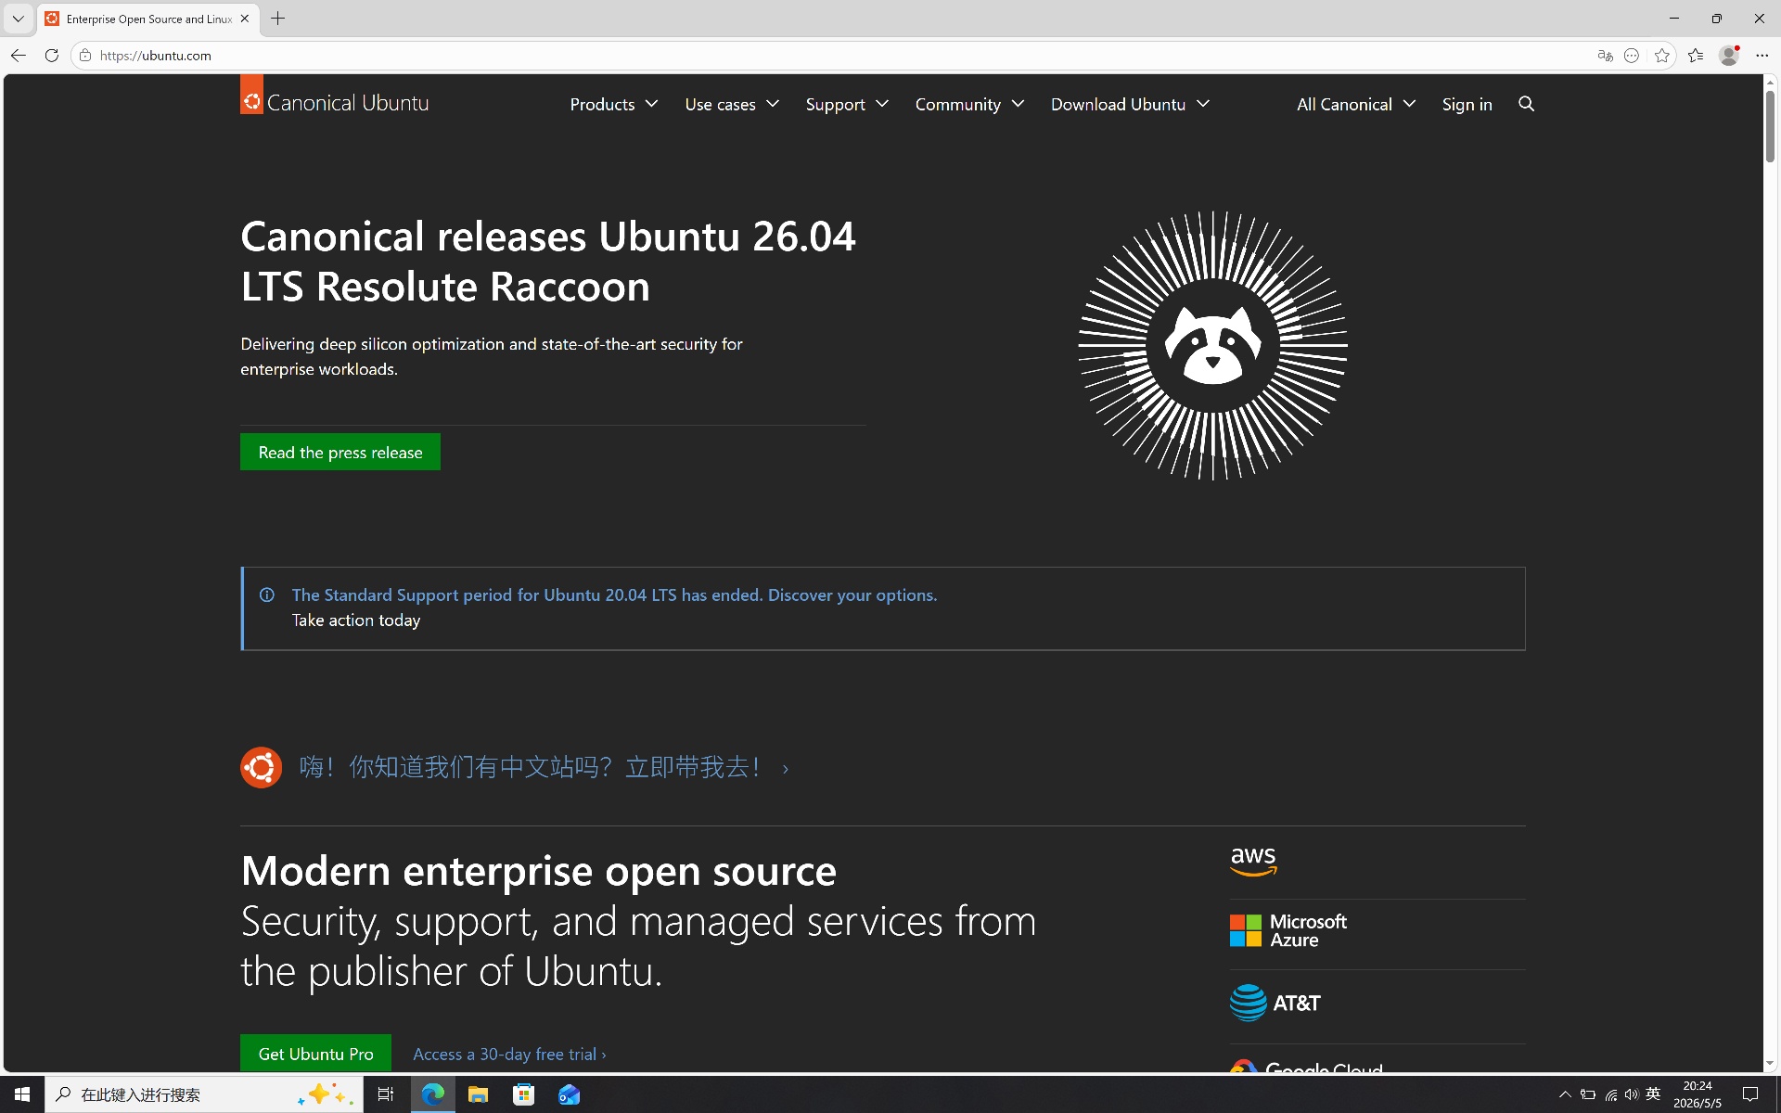Open the Chinese website invitation link
The width and height of the screenshot is (1781, 1113).
tap(544, 767)
